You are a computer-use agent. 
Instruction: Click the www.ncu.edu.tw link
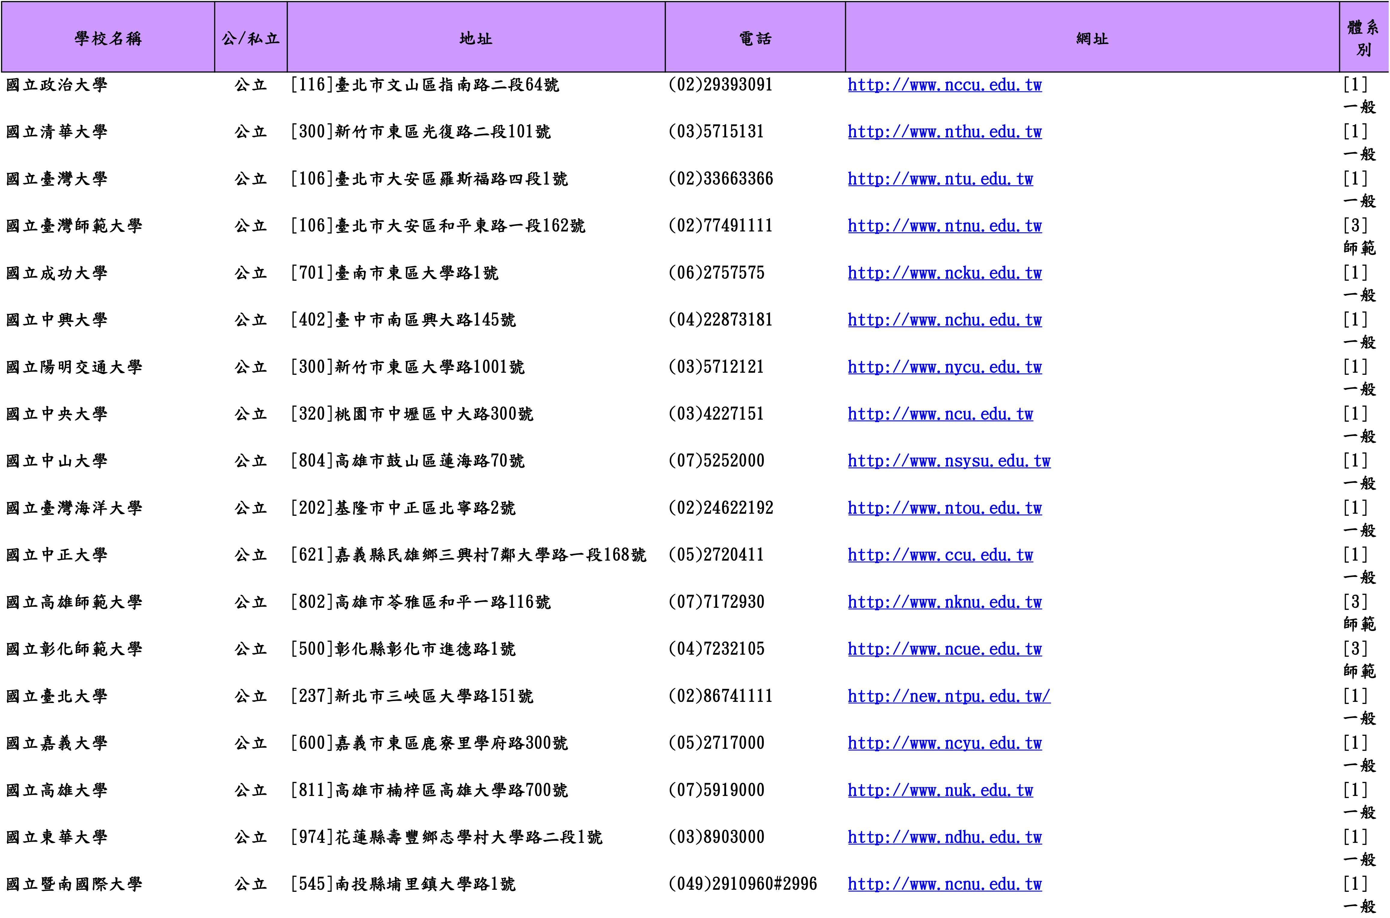(939, 415)
